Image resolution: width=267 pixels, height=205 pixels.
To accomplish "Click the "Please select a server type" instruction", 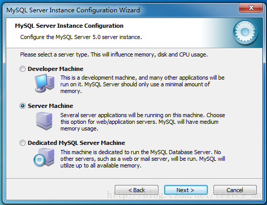I will [x=114, y=54].
